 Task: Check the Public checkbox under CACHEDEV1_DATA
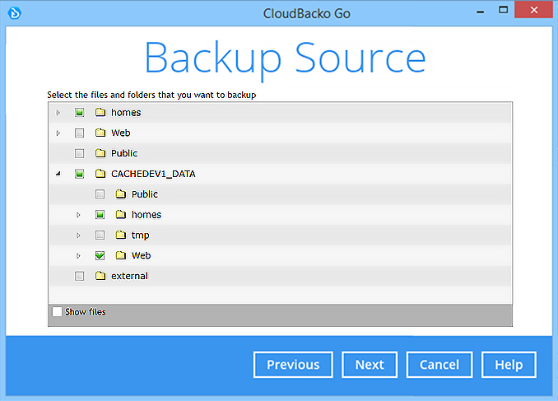[100, 194]
